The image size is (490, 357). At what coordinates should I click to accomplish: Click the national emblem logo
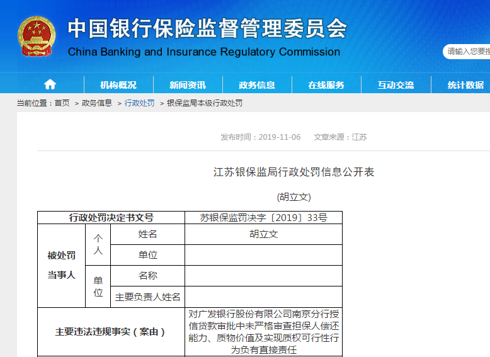coord(37,37)
